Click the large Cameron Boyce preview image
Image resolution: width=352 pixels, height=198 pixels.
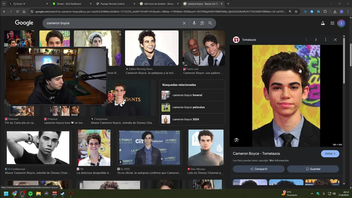pyautogui.click(x=286, y=96)
